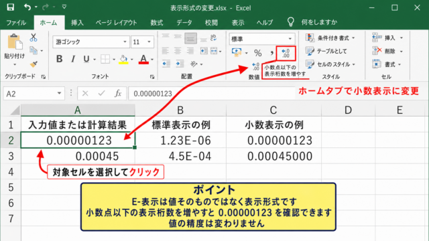The image size is (429, 241).
Task: Click the Accounting Number Format currency icon
Action: 237,52
